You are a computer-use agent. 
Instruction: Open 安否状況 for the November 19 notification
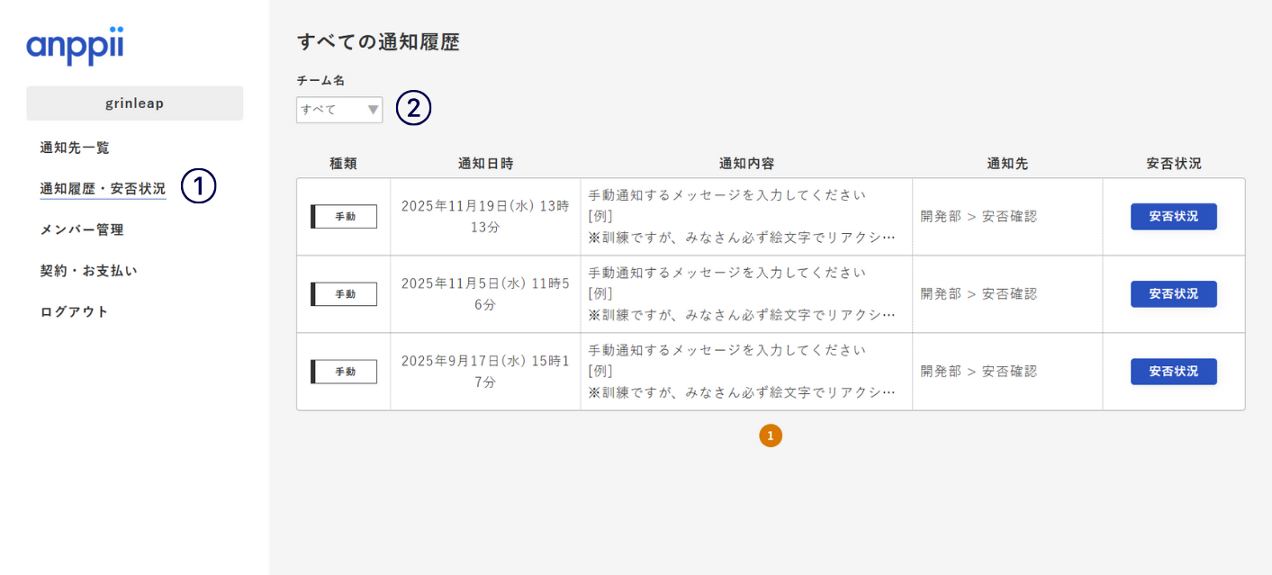pos(1173,217)
